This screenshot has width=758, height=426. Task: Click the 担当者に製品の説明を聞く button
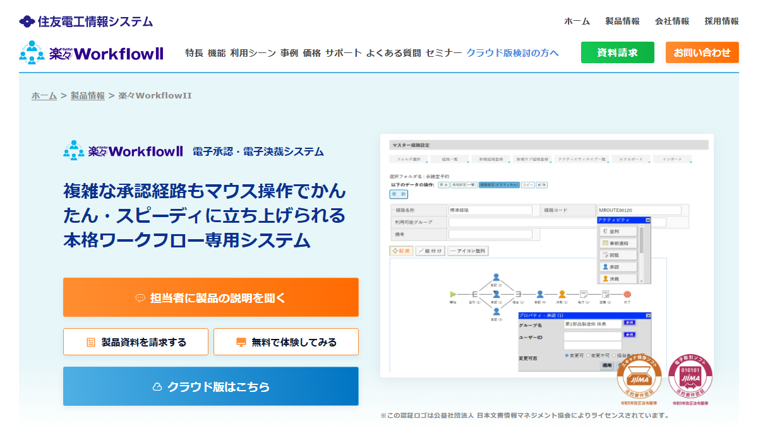[x=211, y=297]
